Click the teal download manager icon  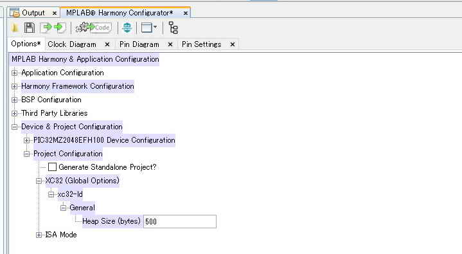(127, 28)
